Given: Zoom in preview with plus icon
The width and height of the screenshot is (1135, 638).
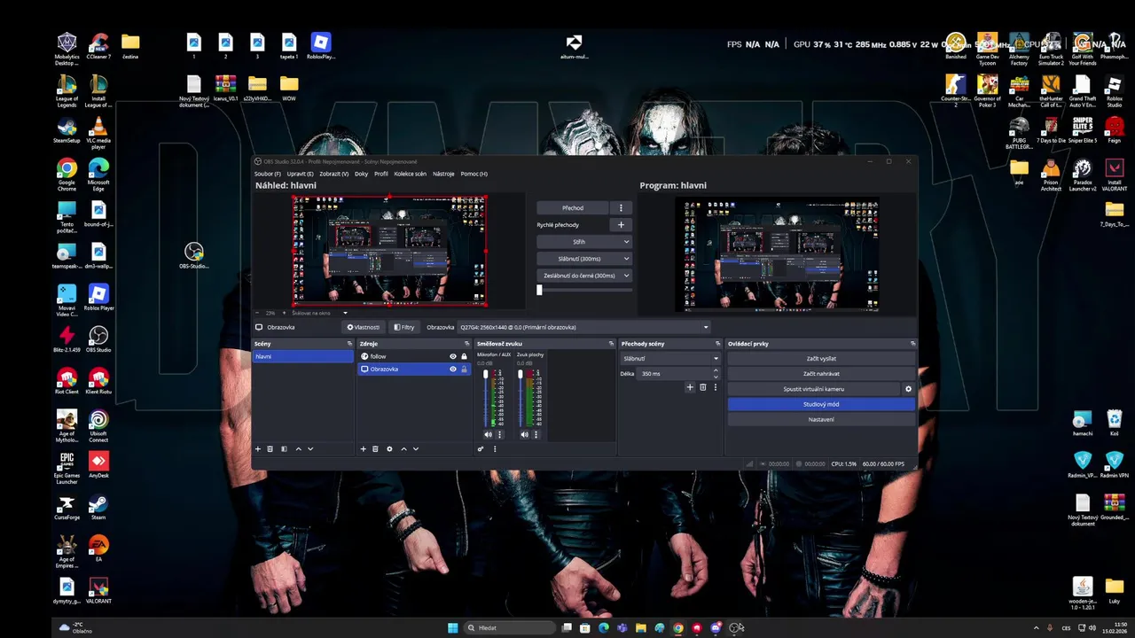Looking at the screenshot, I should [x=284, y=313].
